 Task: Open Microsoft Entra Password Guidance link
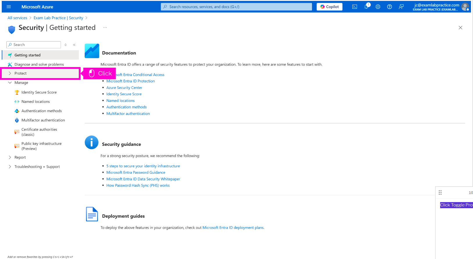[136, 172]
